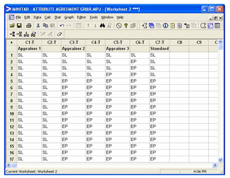Open the Window menu
Screen dimensions: 230x178
[x=107, y=17]
